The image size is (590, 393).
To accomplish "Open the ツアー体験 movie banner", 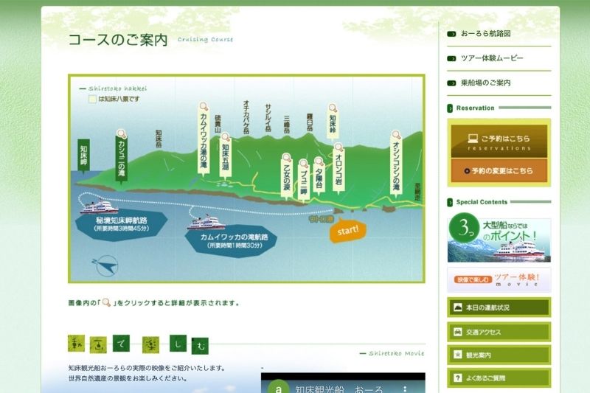I will coord(499,280).
